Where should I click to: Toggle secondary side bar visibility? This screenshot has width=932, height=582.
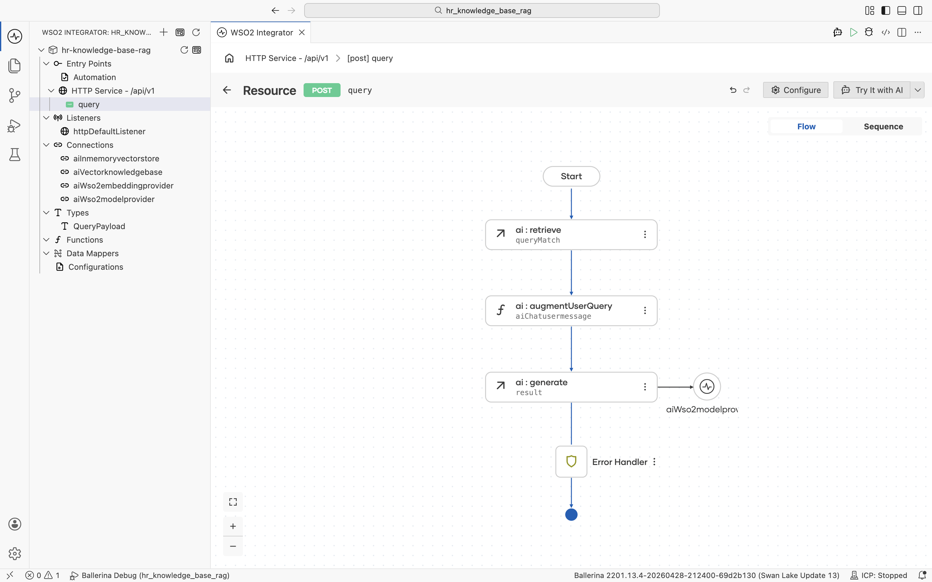[x=918, y=10]
